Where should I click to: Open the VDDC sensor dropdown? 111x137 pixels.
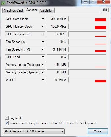[x=43, y=80]
